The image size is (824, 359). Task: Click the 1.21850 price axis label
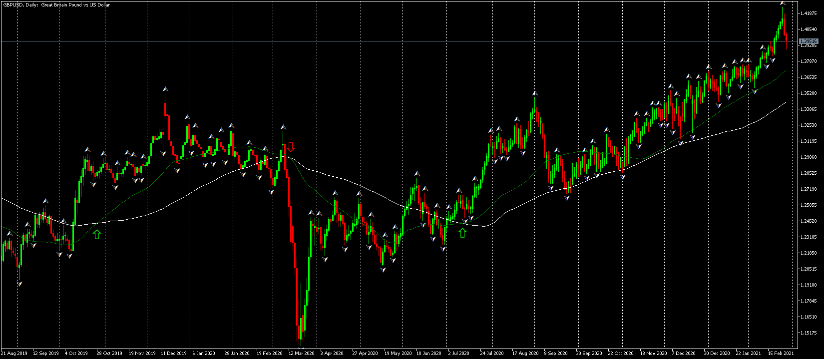(809, 253)
